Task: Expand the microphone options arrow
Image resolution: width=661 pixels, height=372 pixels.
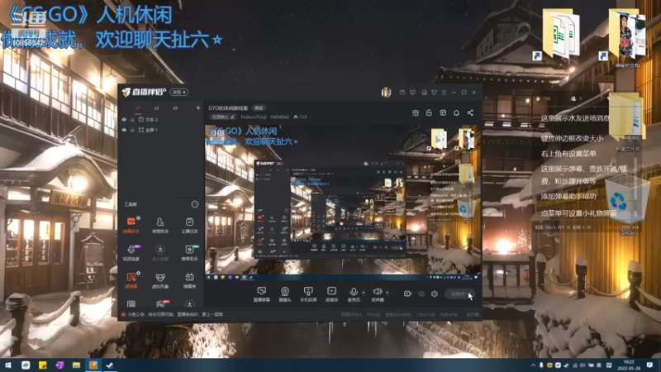Action: coord(364,293)
